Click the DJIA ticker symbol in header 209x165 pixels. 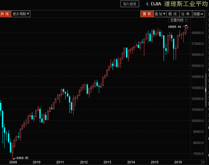(156, 4)
